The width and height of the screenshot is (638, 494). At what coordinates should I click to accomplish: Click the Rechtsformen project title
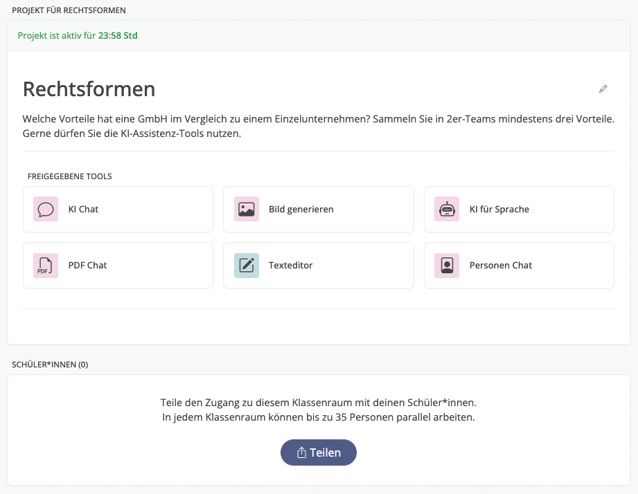pos(89,89)
